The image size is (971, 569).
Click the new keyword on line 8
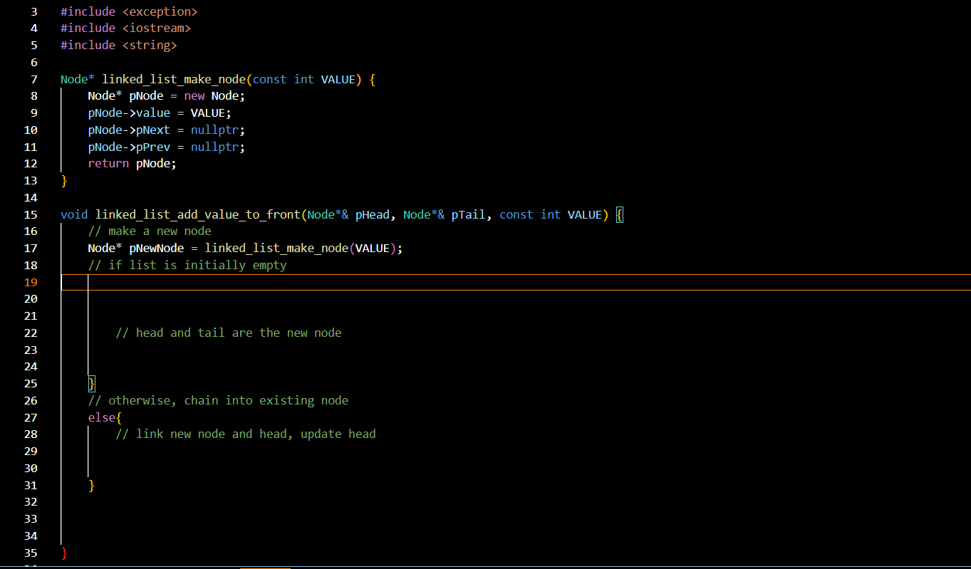pyautogui.click(x=194, y=95)
